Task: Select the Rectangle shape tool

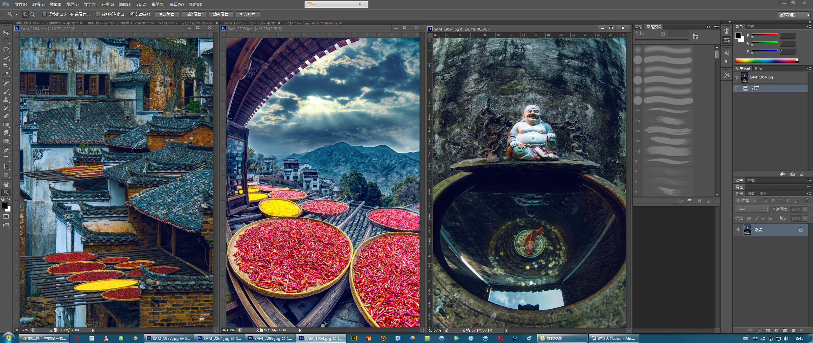Action: 6,175
